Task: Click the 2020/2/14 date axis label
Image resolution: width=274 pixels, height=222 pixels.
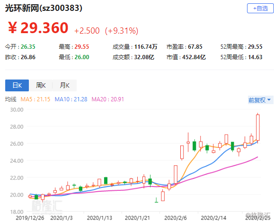Action: click(213, 218)
